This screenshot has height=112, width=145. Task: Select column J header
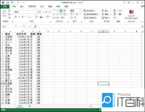[x=103, y=31]
